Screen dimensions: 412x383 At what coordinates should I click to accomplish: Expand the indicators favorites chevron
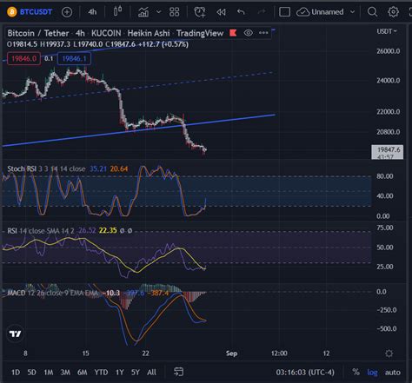(x=158, y=12)
